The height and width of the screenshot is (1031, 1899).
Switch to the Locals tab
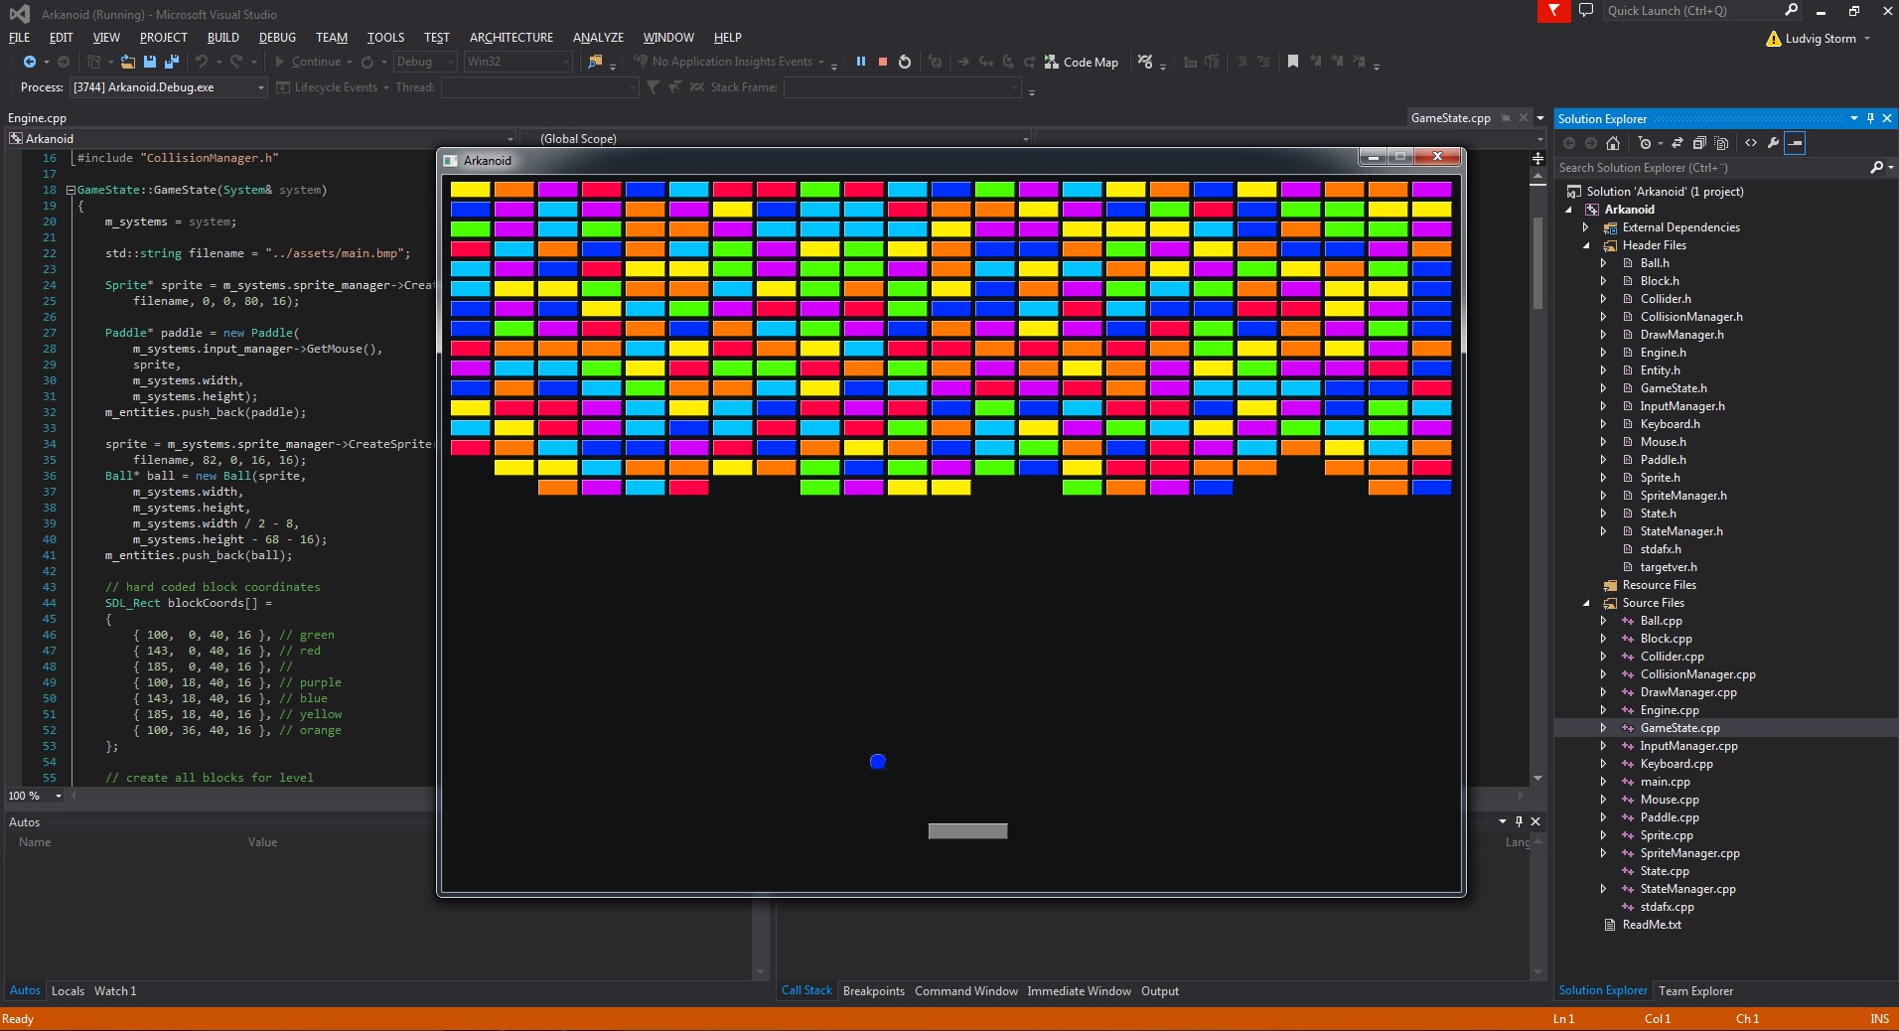68,991
